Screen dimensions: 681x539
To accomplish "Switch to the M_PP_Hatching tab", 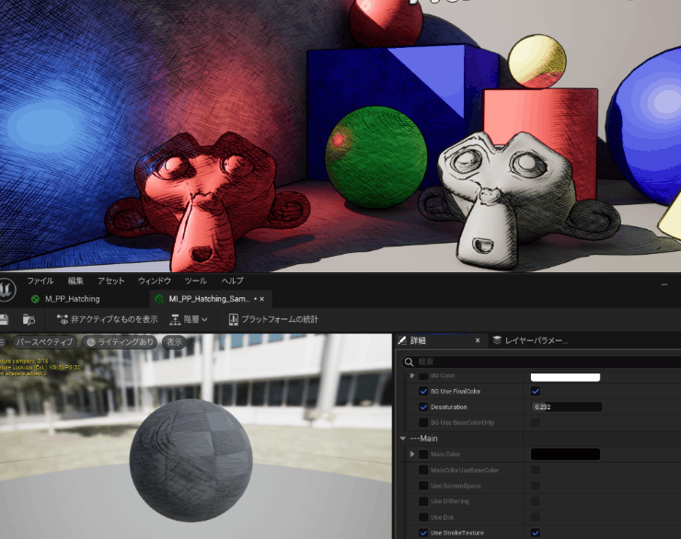I will (73, 299).
